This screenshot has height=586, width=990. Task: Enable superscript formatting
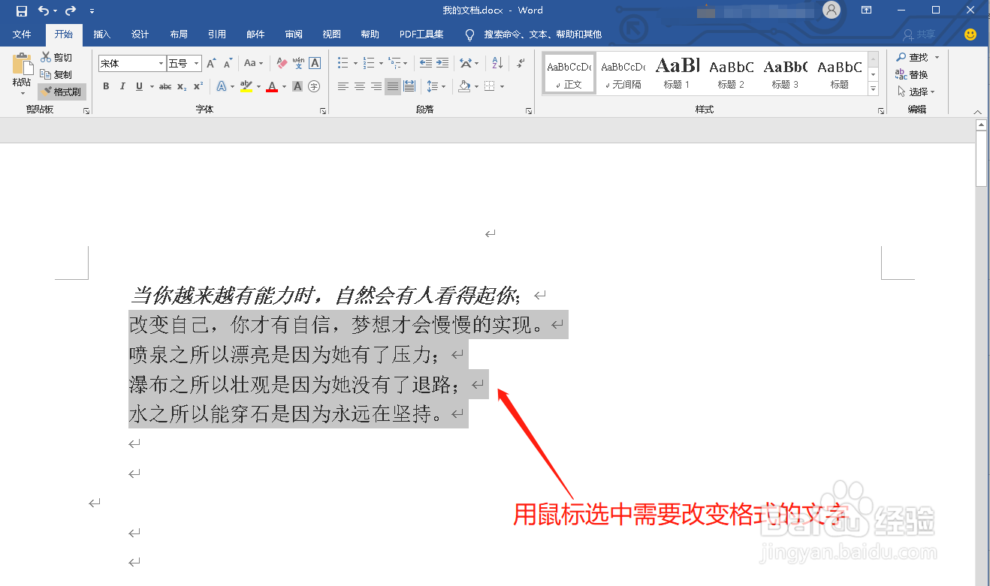click(x=198, y=86)
